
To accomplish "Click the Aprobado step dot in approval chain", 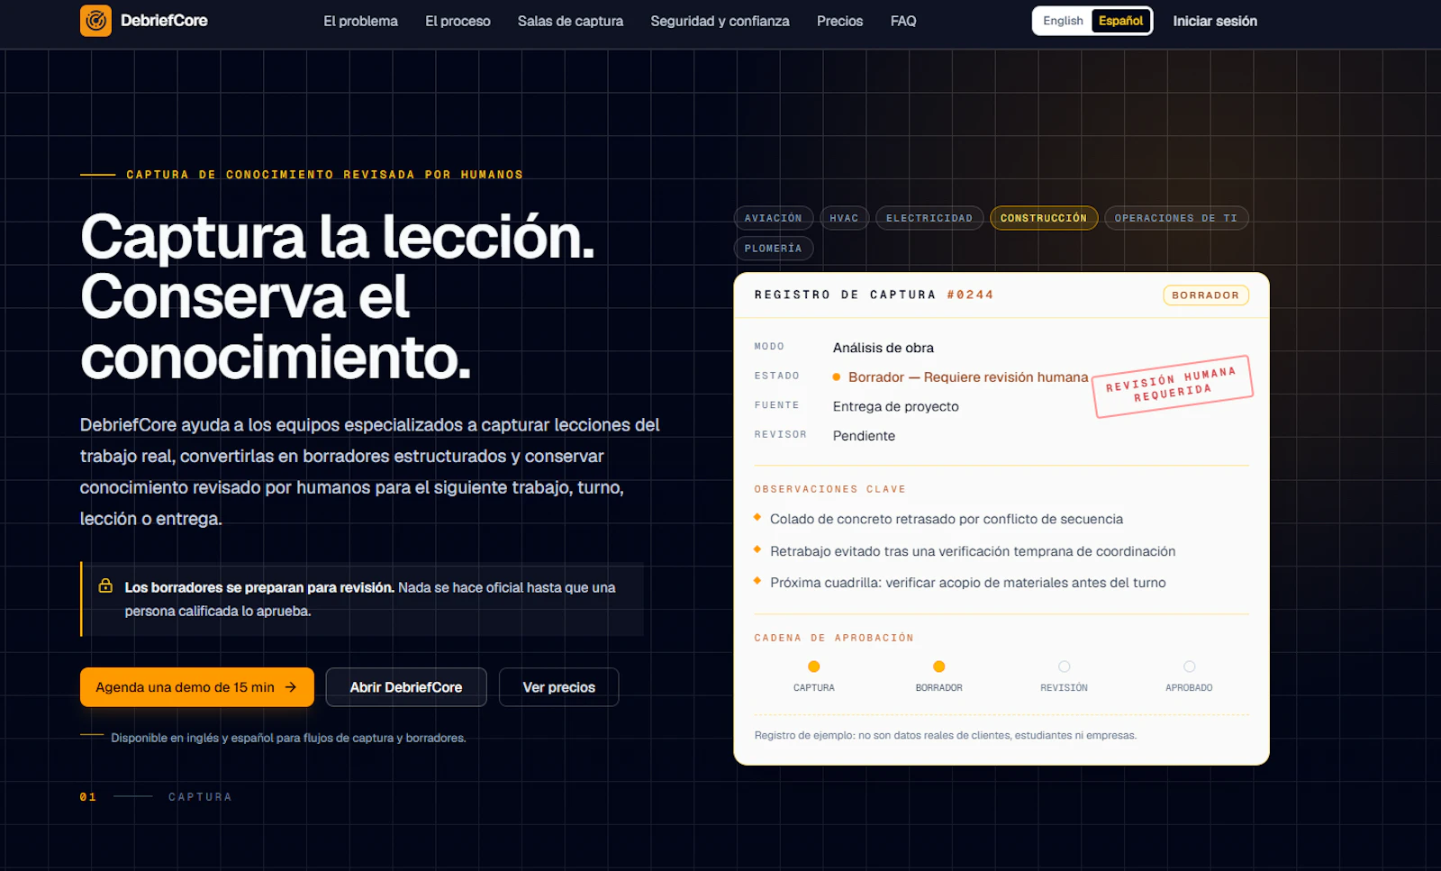I will (1190, 667).
